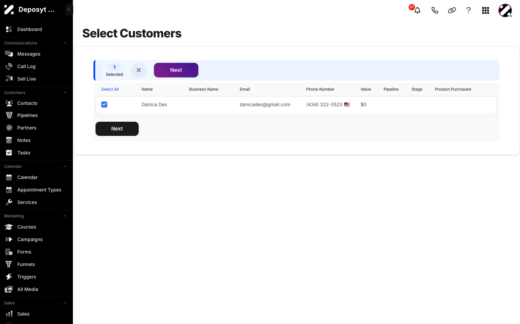
Task: Click the All Media icon
Action: pyautogui.click(x=9, y=289)
